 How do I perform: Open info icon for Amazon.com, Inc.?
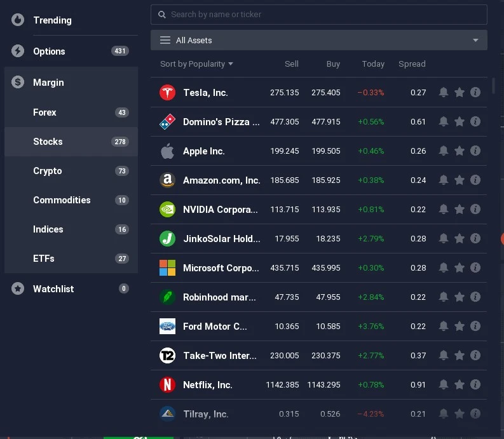[x=475, y=180]
